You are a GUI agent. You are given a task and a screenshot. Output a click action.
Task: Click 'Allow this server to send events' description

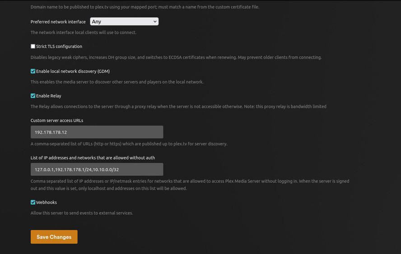[x=82, y=213]
